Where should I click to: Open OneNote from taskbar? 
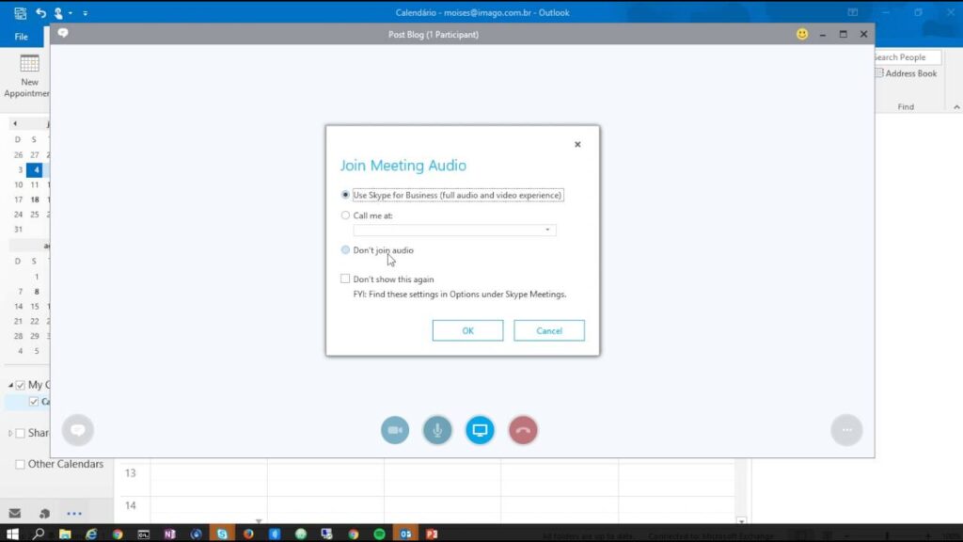[169, 534]
